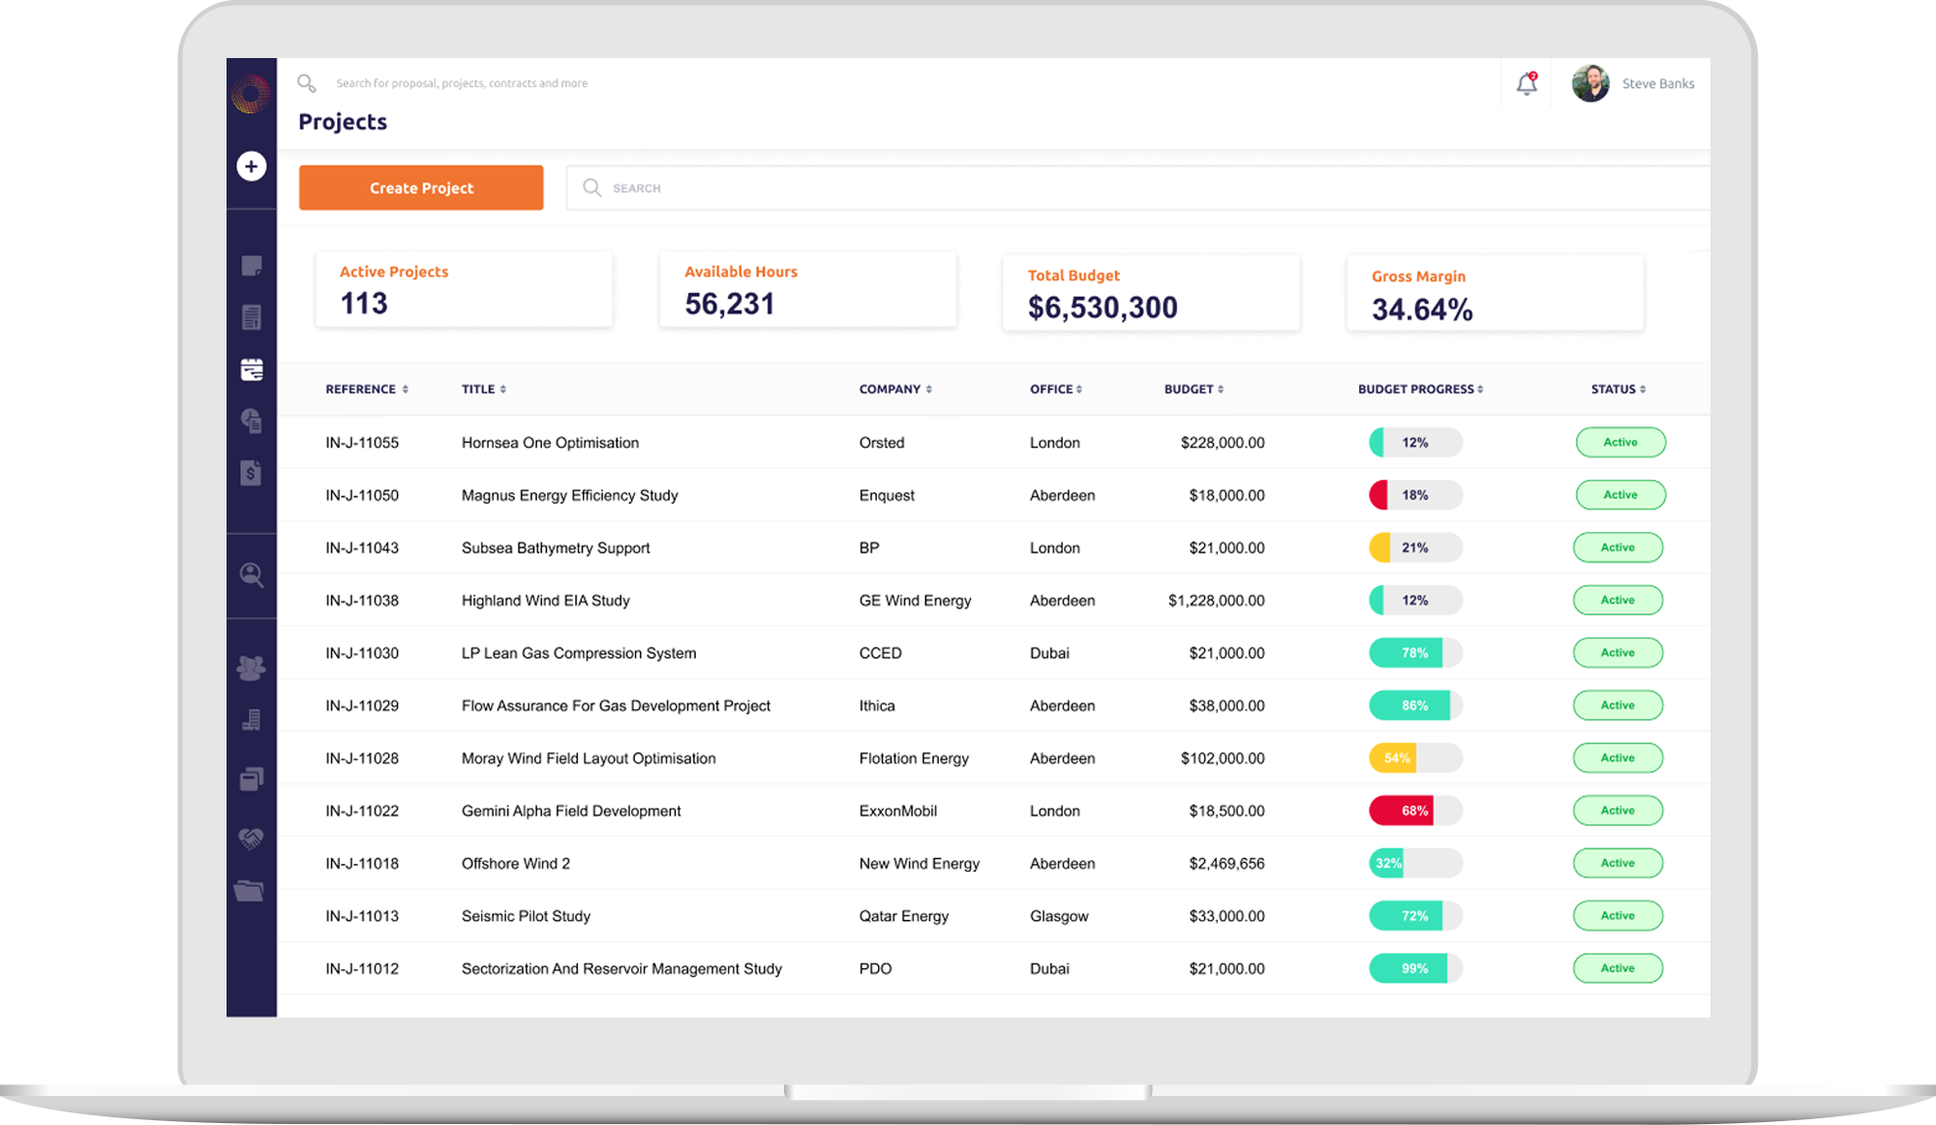Viewport: 1936px width, 1125px height.
Task: Click the sticky note sidebar icon
Action: (x=252, y=266)
